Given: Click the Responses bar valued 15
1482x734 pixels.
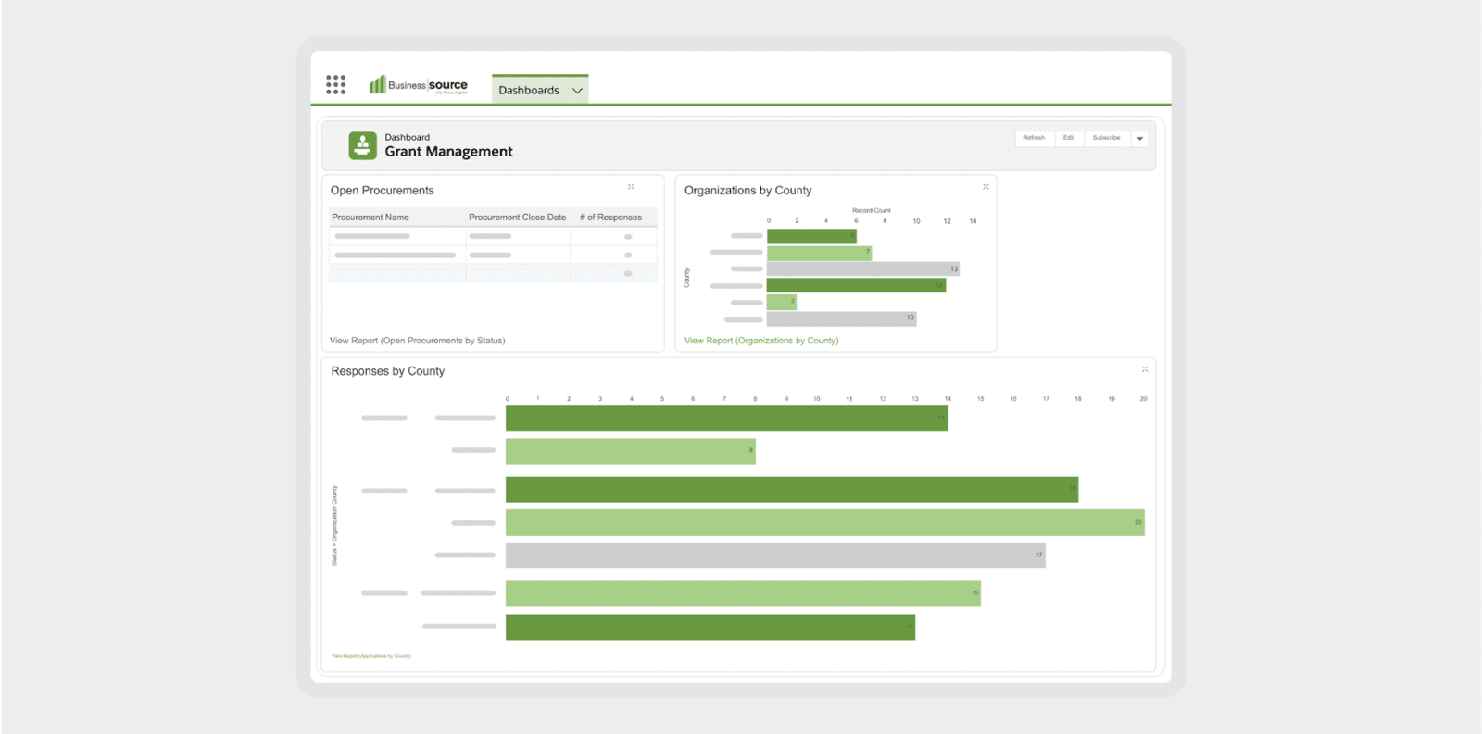Looking at the screenshot, I should (x=743, y=593).
